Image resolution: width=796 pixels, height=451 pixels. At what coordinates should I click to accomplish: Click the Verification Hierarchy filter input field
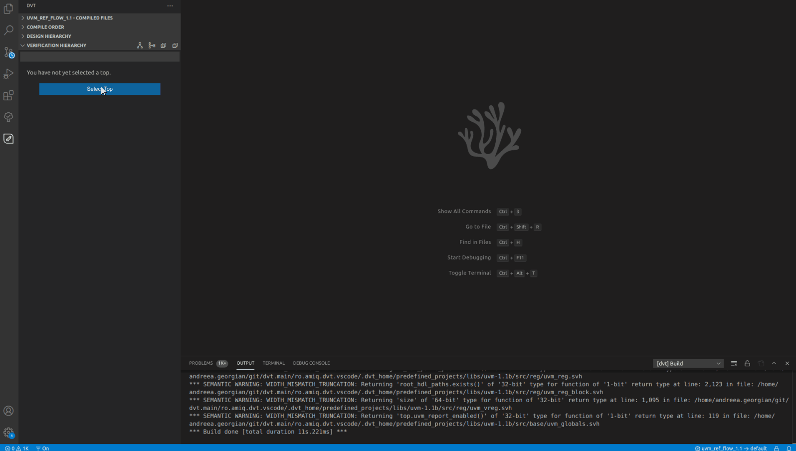(100, 57)
